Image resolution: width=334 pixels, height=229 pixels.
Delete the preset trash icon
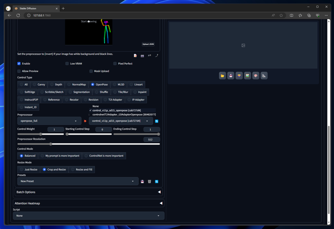point(149,181)
